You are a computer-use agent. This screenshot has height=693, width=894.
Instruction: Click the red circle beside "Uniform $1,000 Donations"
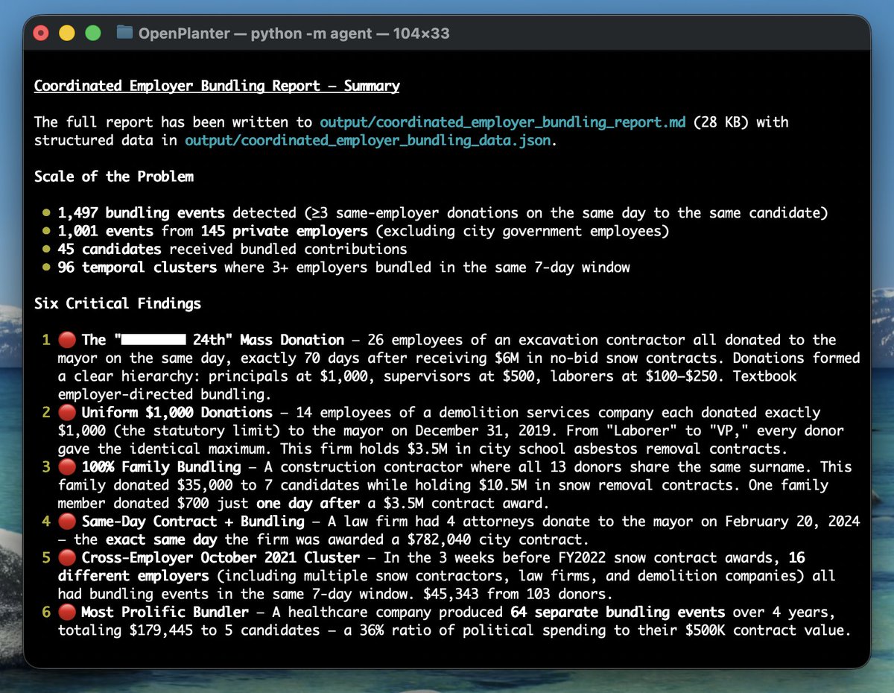pos(67,412)
